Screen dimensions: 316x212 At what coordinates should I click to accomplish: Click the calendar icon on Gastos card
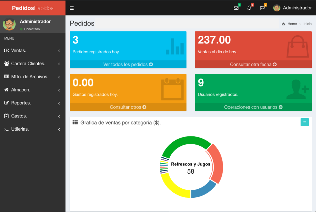[x=172, y=89]
